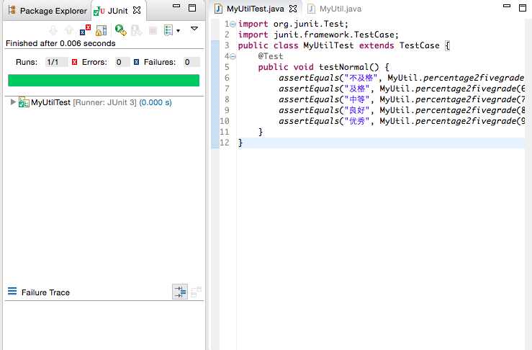
Task: Click the Compare Actual With Expected icon
Action: coord(196,292)
